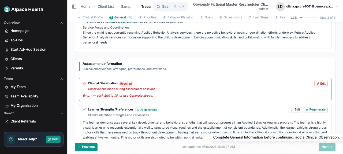The height and width of the screenshot is (154, 343).
Task: Open the Goals step
Action: [206, 17]
